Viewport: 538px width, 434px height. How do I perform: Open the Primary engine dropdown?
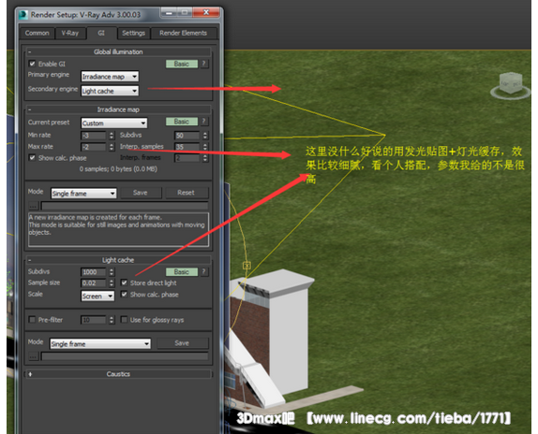110,77
